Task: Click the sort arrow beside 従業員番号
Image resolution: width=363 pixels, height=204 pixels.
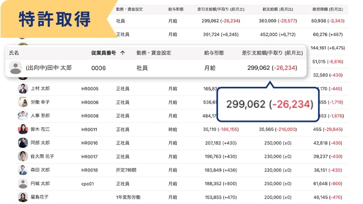Action: coord(123,53)
